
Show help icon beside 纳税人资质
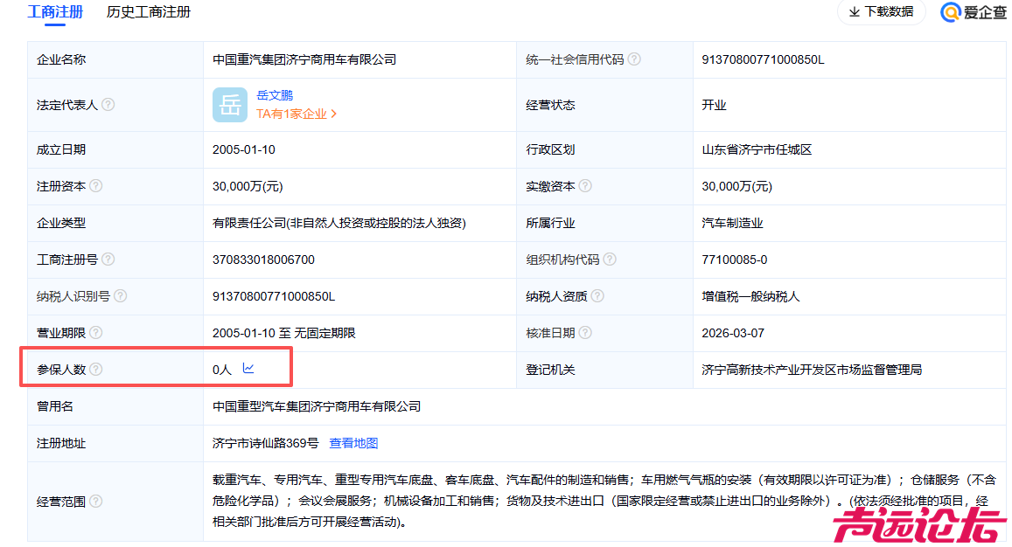(x=597, y=296)
